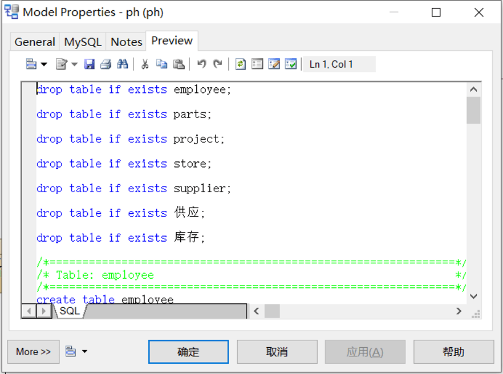This screenshot has width=503, height=374.
Task: Select the Preview tab
Action: coord(172,40)
